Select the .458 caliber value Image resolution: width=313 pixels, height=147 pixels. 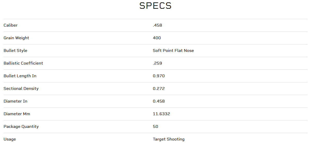coord(157,25)
